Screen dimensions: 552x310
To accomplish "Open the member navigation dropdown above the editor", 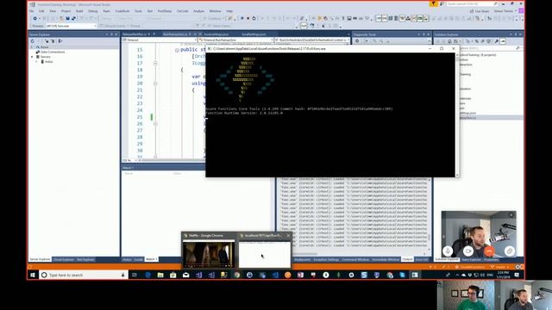I will (x=312, y=40).
